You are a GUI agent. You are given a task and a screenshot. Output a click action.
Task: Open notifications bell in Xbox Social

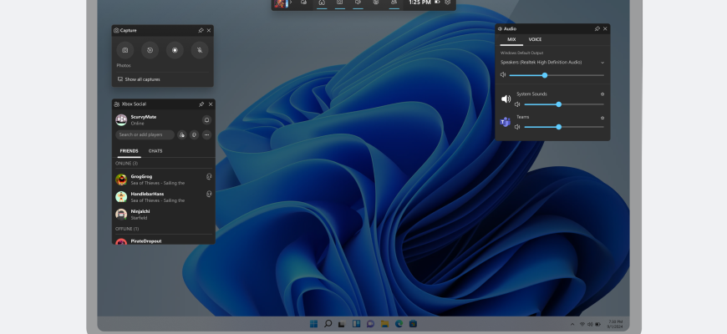point(206,120)
